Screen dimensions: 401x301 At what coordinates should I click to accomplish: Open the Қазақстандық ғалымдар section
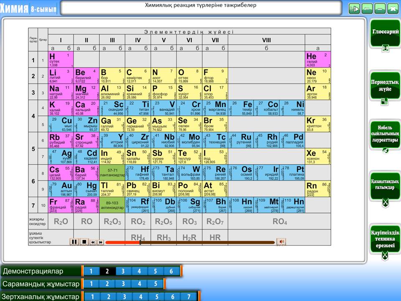[385, 185]
